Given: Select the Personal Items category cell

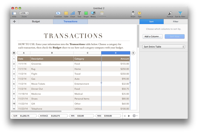Looking at the screenshot, I should coord(88,99).
